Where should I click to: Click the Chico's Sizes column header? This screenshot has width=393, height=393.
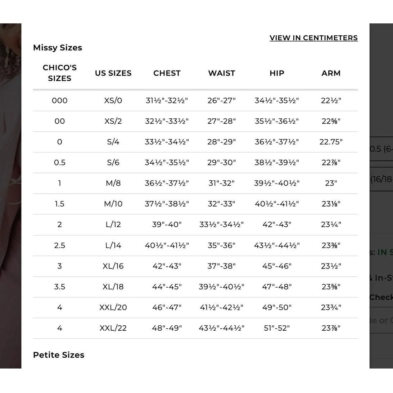[60, 73]
